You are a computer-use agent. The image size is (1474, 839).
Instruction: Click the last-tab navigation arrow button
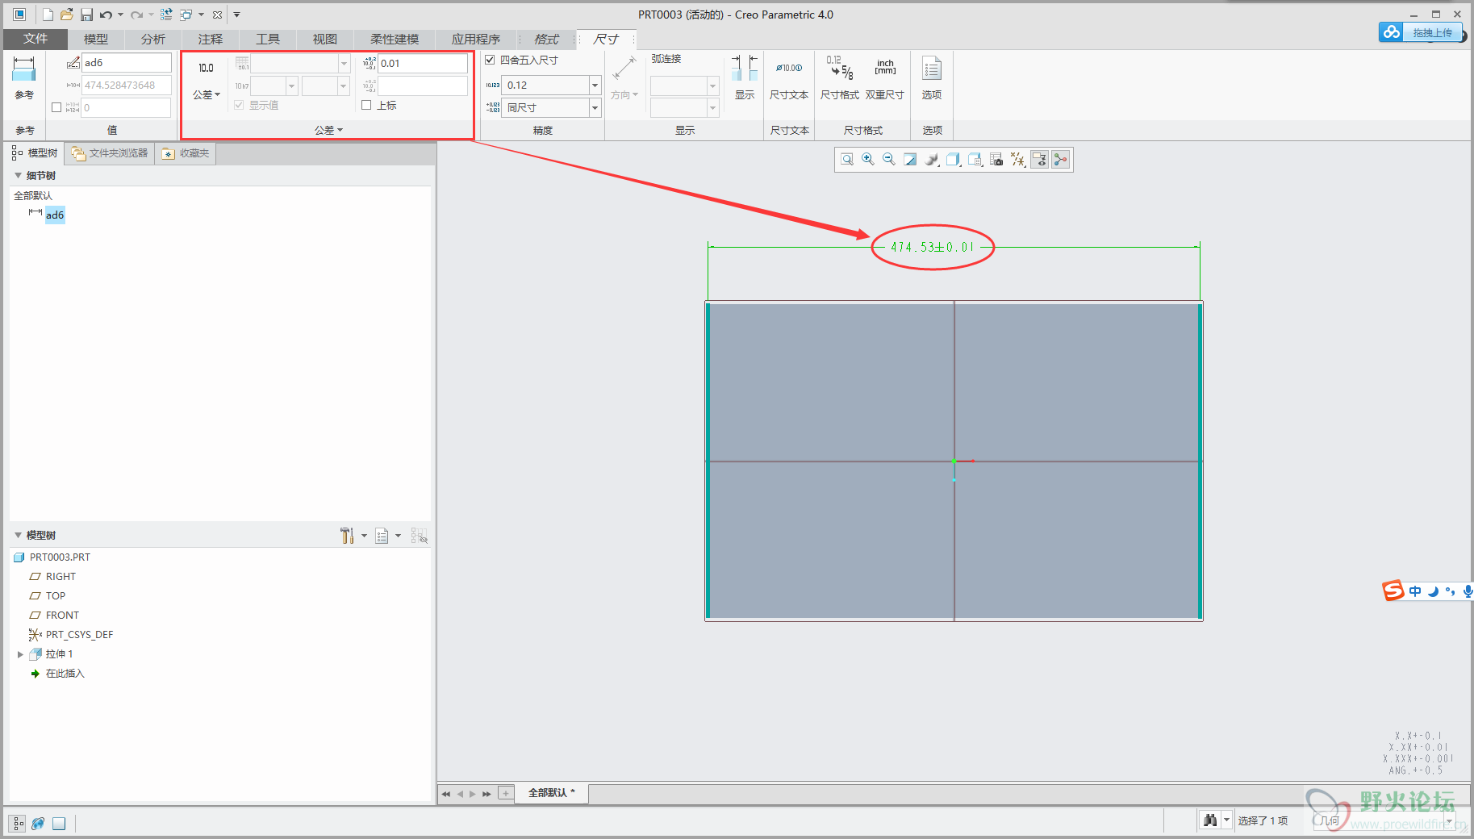[486, 794]
